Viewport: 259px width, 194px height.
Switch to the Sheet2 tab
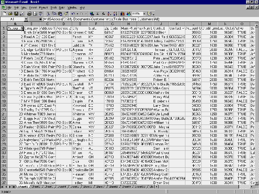(x=36, y=187)
